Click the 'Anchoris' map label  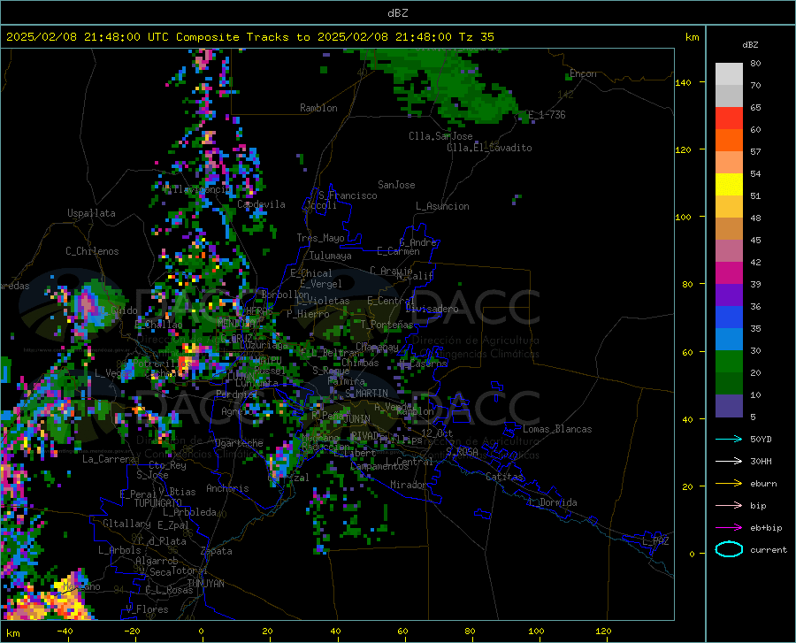(227, 488)
